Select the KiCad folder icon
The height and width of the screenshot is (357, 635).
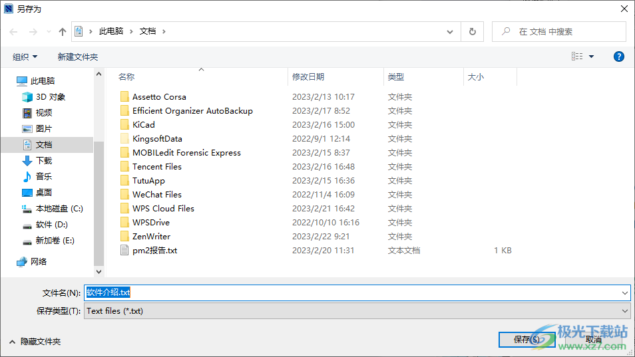click(124, 124)
